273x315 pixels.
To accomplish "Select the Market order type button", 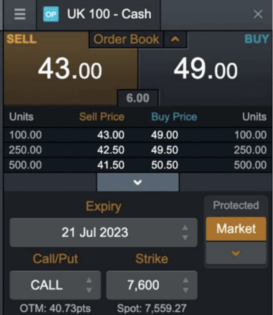I will [236, 229].
